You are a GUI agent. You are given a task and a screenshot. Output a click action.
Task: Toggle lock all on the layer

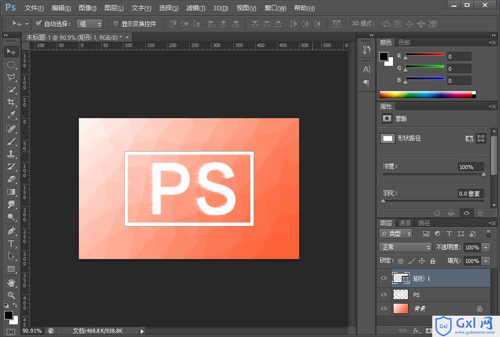pos(433,261)
